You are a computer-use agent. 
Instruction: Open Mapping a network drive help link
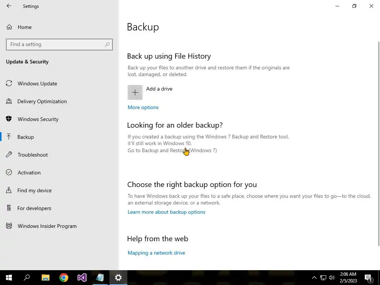156,253
